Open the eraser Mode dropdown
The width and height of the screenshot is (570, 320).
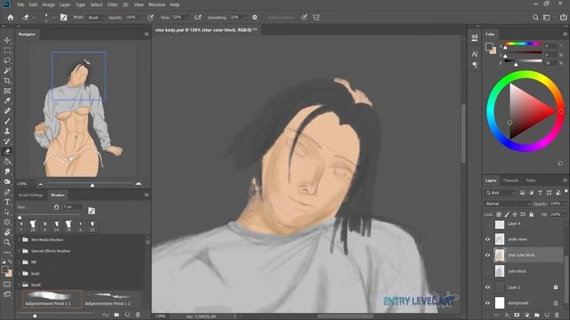pos(96,18)
